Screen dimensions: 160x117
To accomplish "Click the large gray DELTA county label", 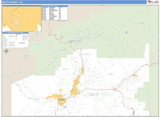I will [x=94, y=94].
